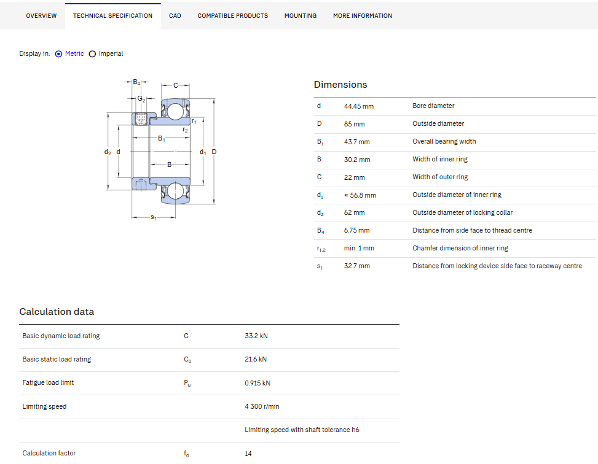
Task: Click the Calculation data heading
Action: point(57,312)
